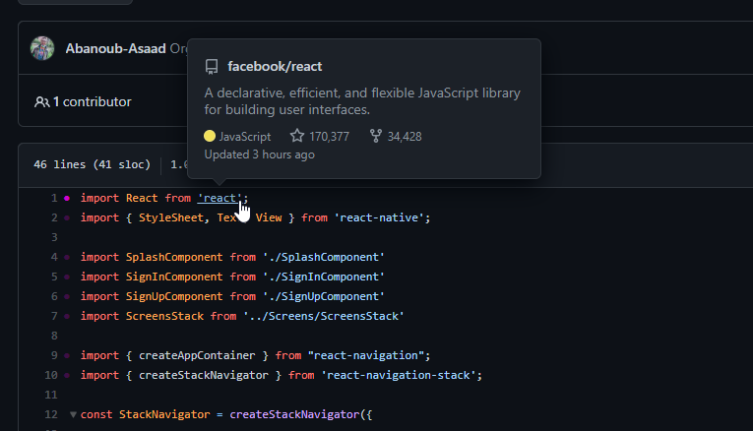Click the fork icon beside 34,428

click(x=375, y=137)
